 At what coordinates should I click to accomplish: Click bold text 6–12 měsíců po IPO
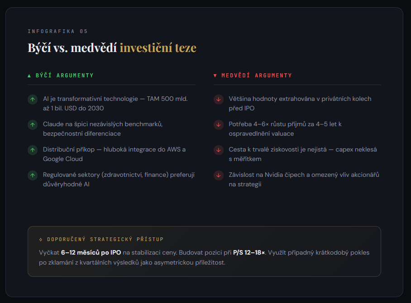pos(91,252)
